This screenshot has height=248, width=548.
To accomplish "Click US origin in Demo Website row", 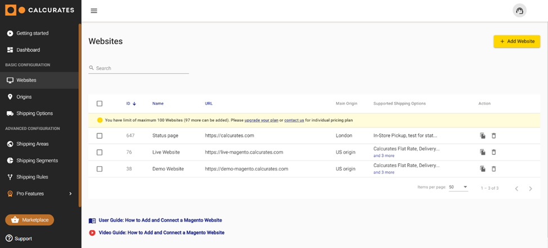I will click(x=345, y=169).
